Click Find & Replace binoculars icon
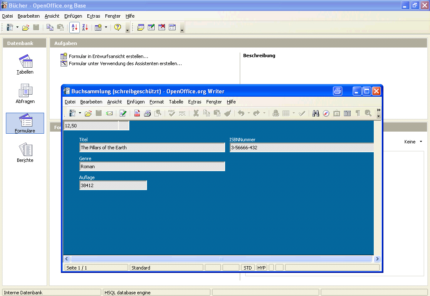Viewport: 430px width, 296px height. coord(316,113)
